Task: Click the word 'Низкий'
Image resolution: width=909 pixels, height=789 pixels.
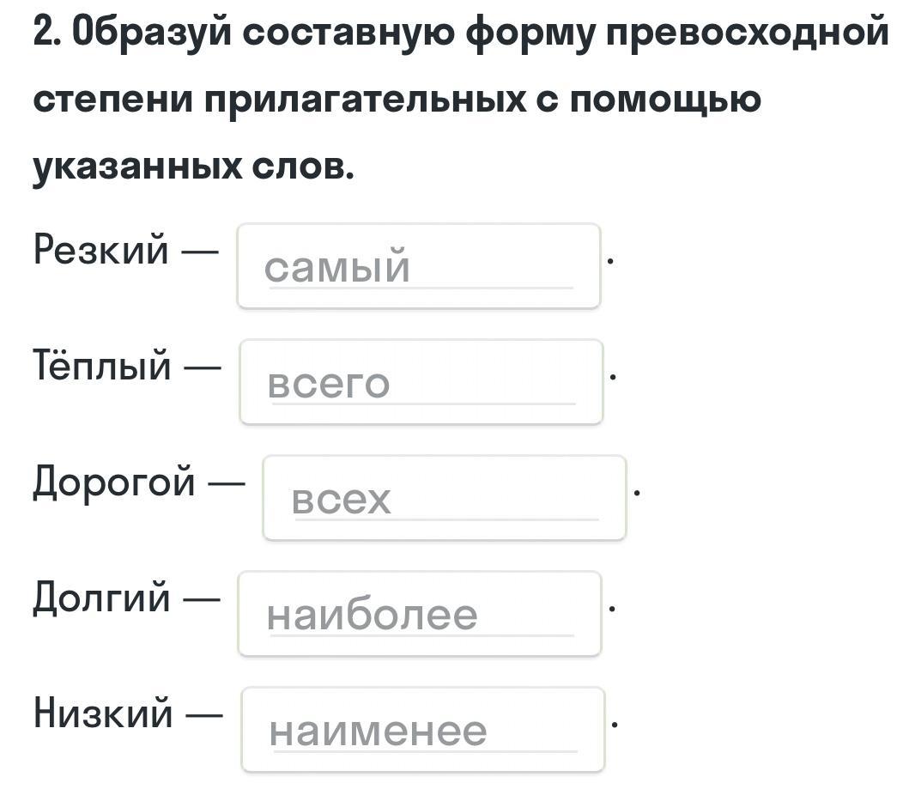Action: click(103, 713)
